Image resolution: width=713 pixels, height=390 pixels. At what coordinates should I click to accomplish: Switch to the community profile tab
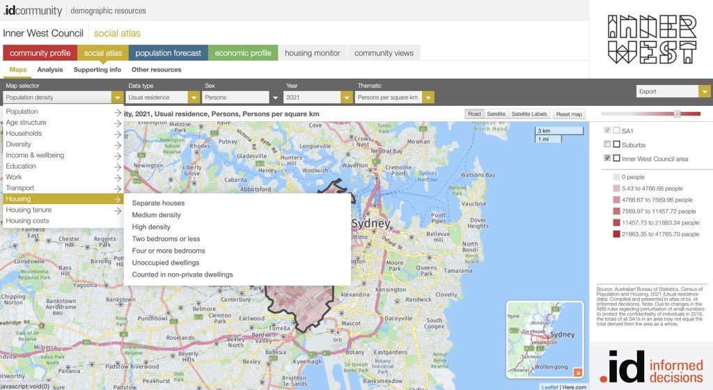(x=40, y=53)
